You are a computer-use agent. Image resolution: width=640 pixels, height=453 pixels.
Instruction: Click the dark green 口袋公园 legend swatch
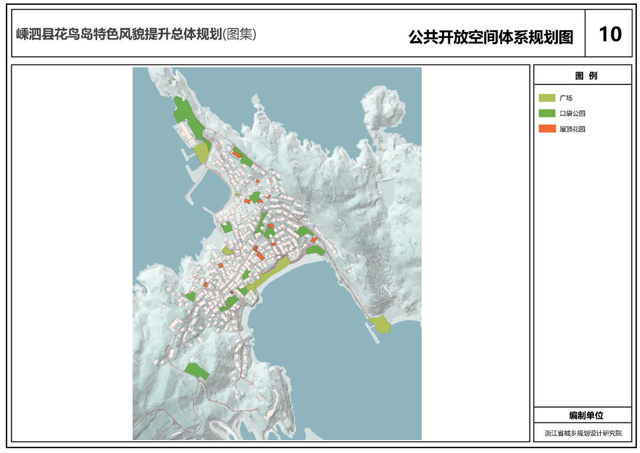tap(547, 114)
